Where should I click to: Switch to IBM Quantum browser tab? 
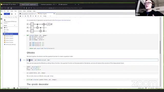pos(64,5)
